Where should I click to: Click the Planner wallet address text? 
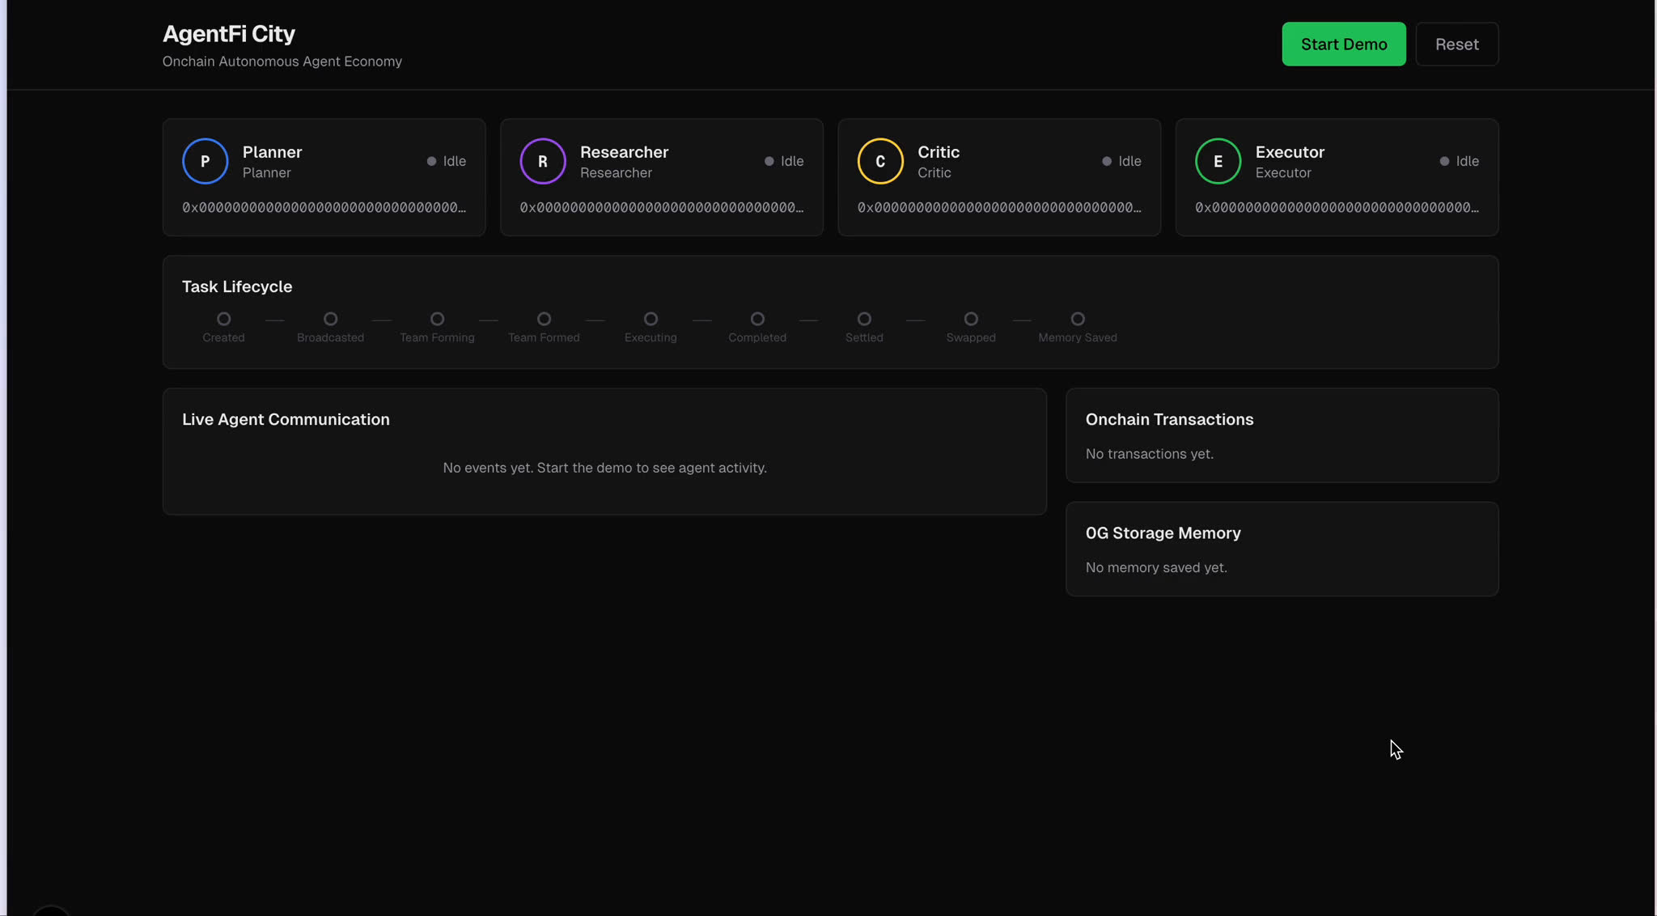click(x=324, y=208)
